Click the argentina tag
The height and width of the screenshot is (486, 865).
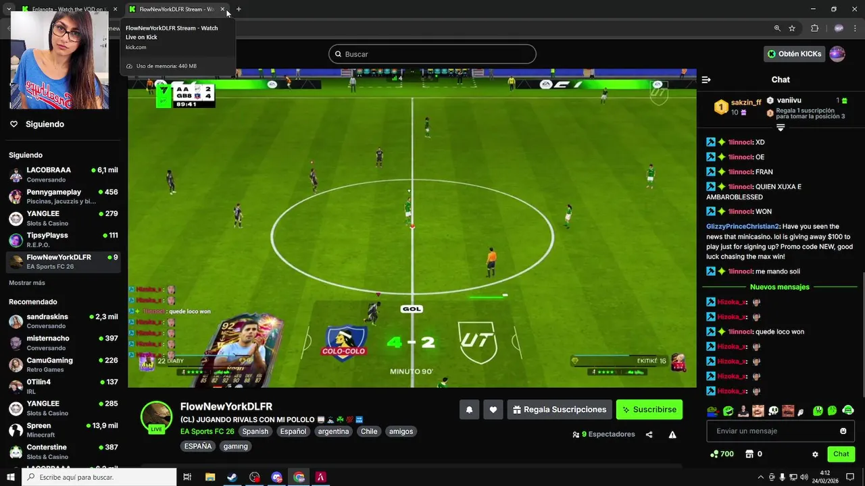coord(333,431)
